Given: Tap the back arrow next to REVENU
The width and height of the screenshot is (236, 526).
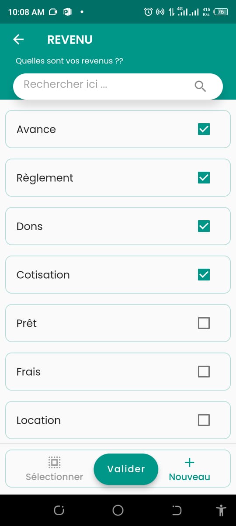Looking at the screenshot, I should point(18,40).
